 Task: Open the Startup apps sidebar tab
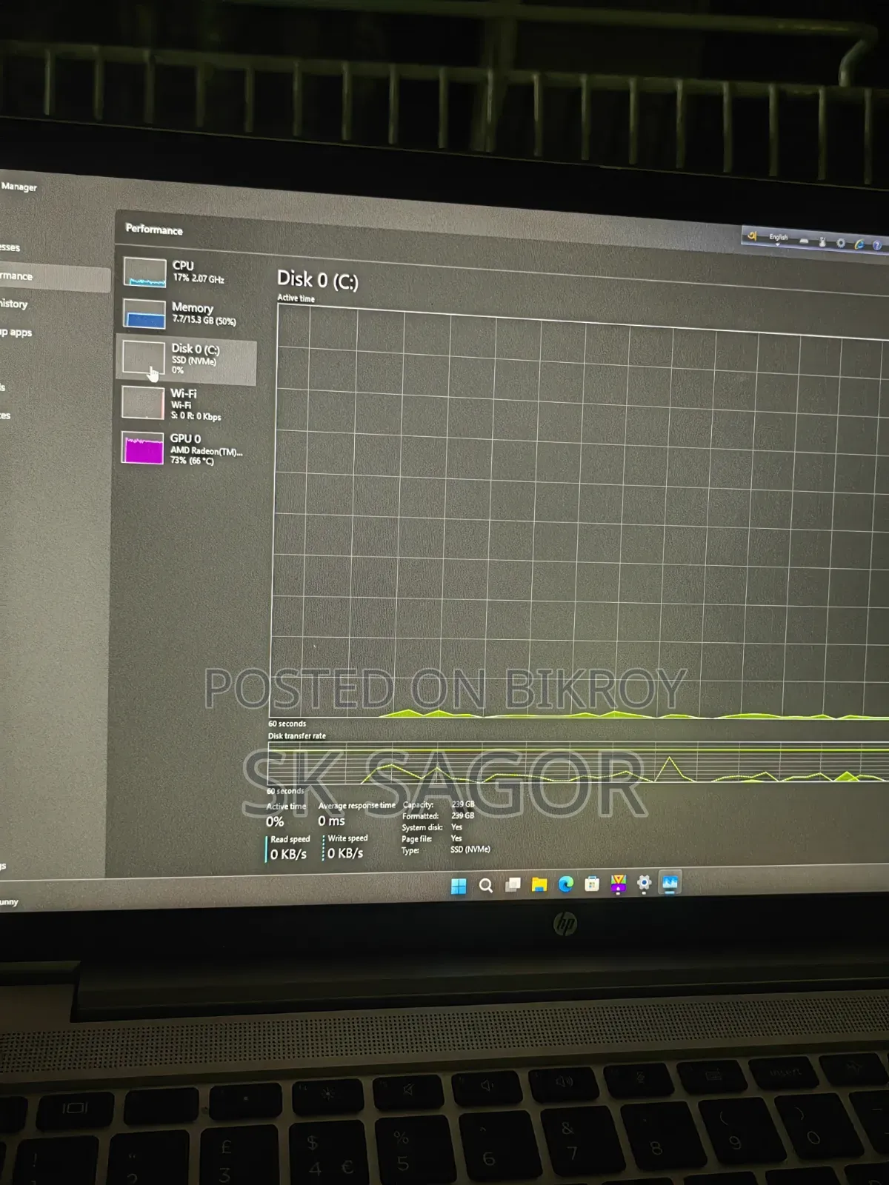pos(16,333)
